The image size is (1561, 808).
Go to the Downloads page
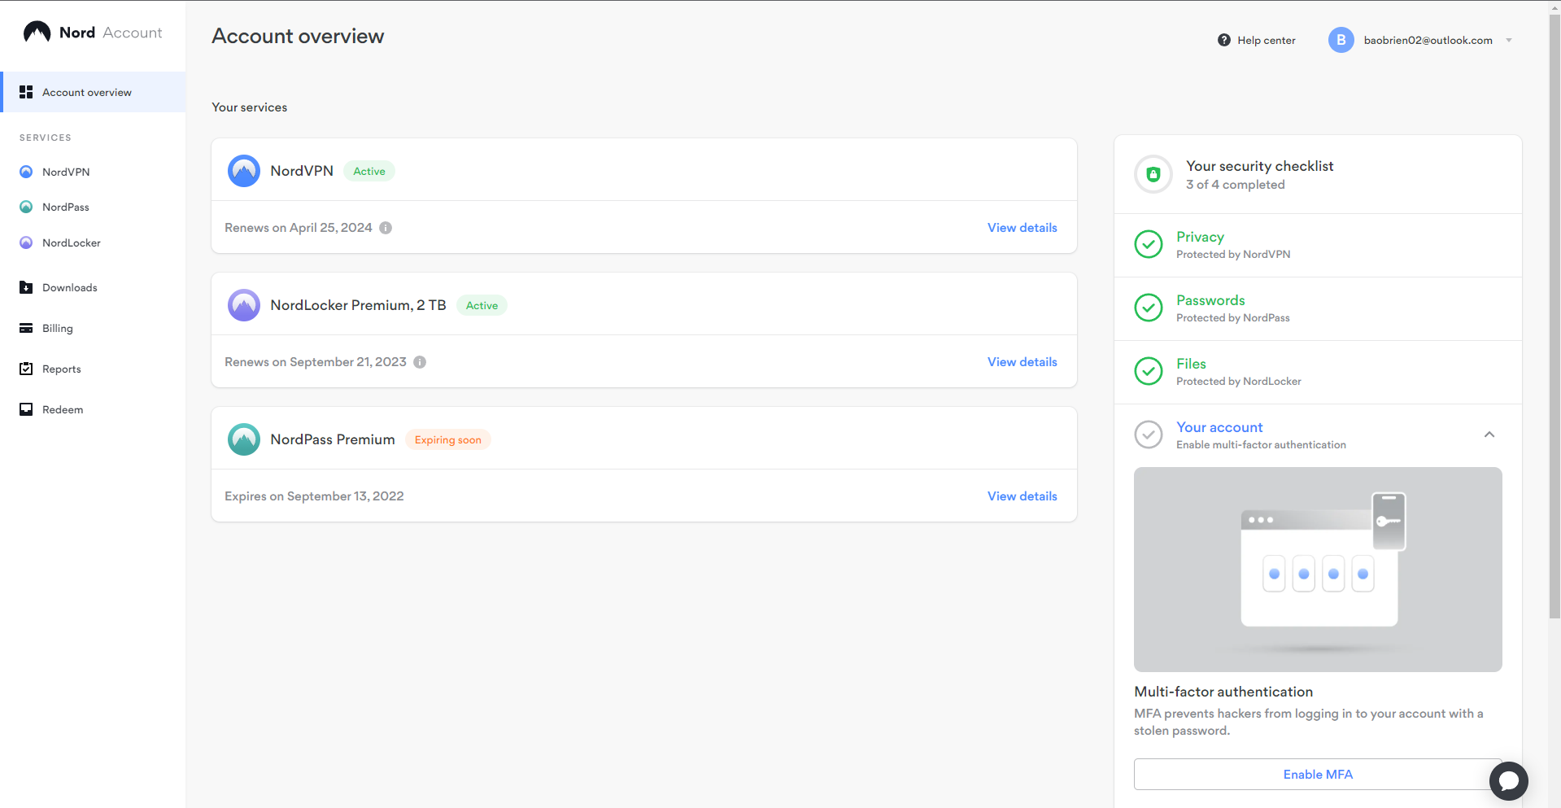(70, 287)
